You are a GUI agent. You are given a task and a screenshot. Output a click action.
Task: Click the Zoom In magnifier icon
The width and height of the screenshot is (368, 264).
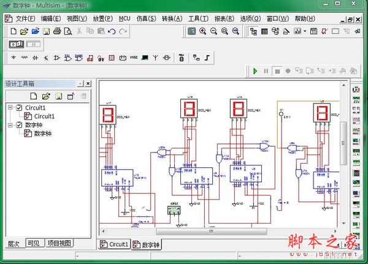202,31
